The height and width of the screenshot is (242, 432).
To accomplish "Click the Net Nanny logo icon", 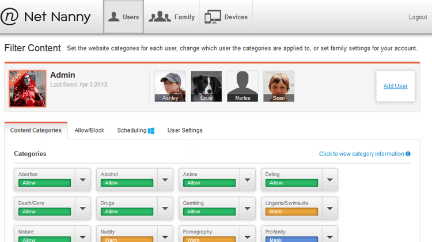I will (x=10, y=17).
